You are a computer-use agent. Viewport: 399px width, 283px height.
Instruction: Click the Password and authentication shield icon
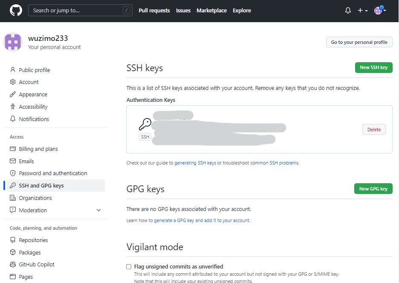click(x=13, y=173)
